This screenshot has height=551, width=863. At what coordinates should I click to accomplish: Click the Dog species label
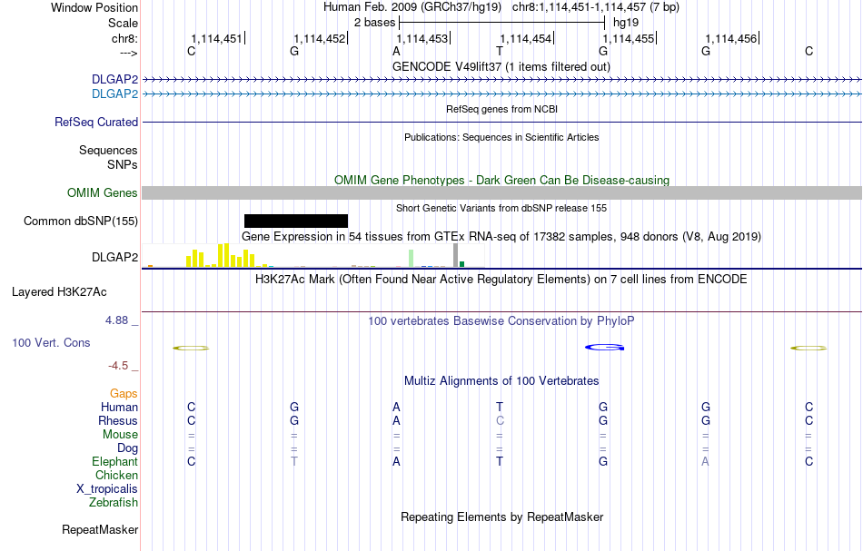(127, 448)
